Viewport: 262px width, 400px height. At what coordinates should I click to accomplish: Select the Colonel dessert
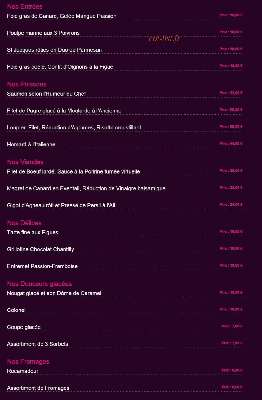pos(16,310)
